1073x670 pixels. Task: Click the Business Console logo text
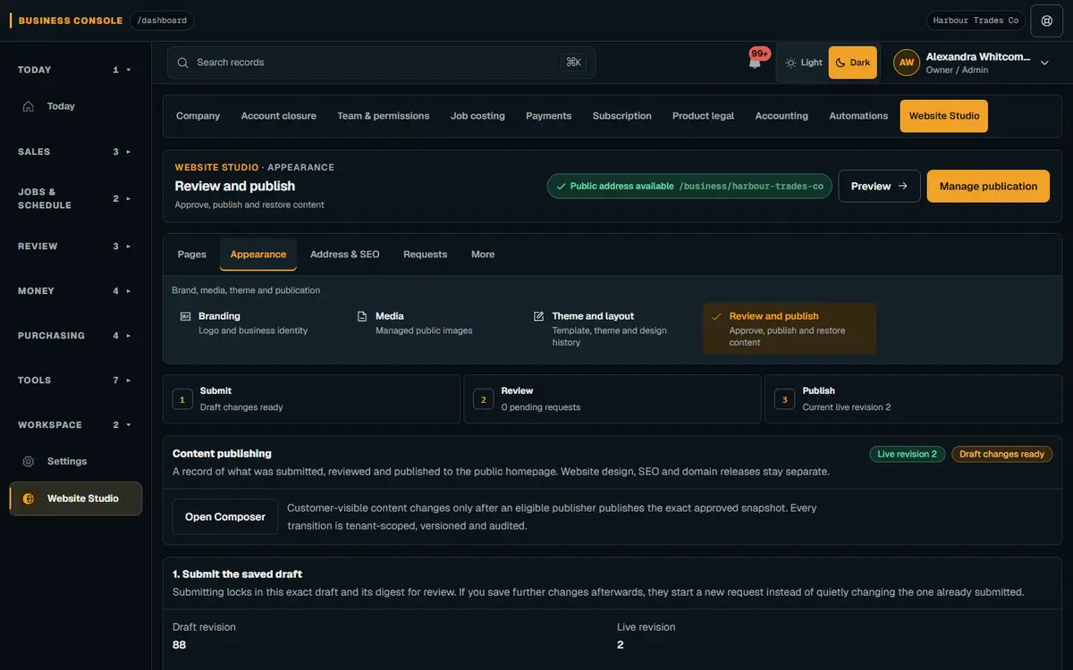tap(71, 21)
